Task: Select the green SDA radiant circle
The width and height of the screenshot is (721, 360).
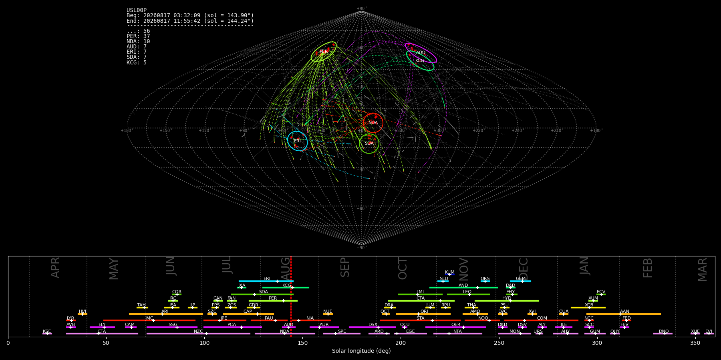Action: click(369, 143)
